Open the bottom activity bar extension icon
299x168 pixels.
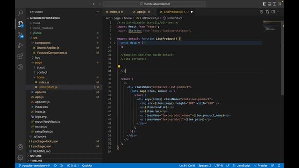pos(21,67)
